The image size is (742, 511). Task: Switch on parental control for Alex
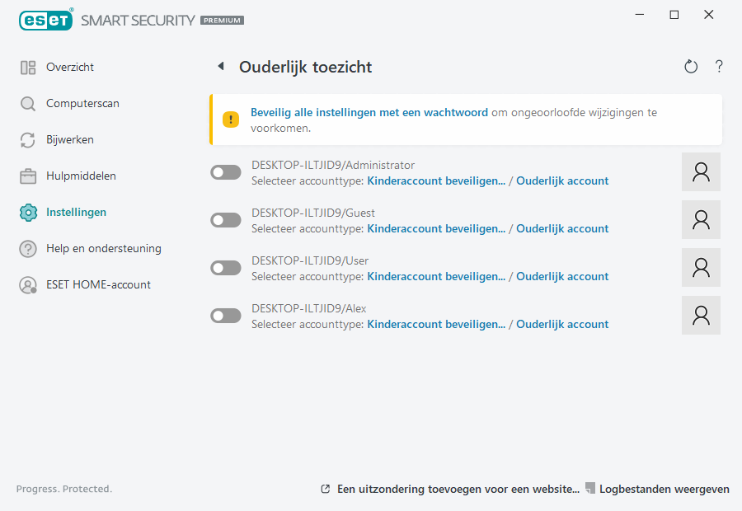pos(226,316)
